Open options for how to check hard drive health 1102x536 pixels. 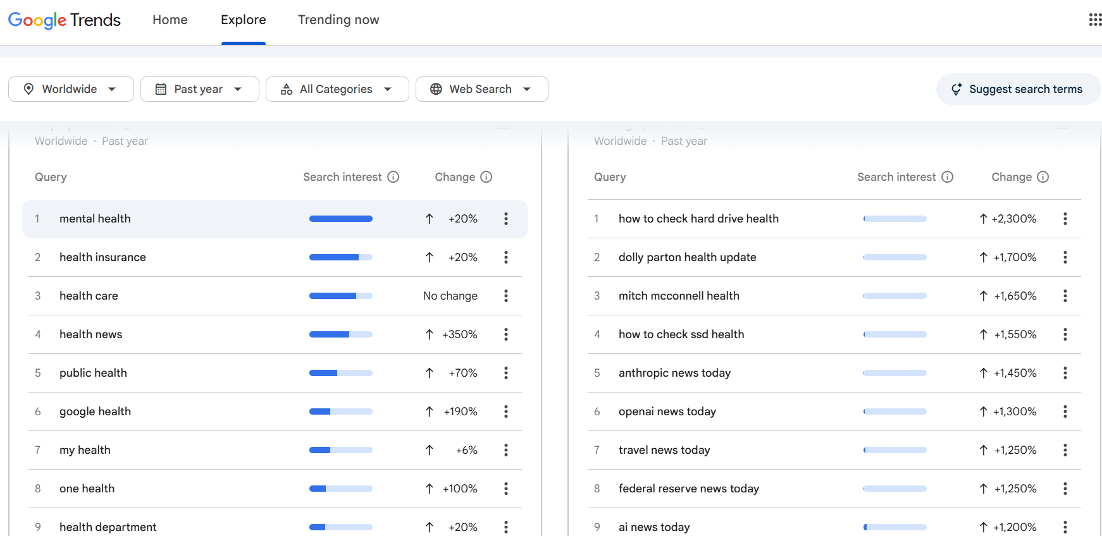click(x=1065, y=219)
